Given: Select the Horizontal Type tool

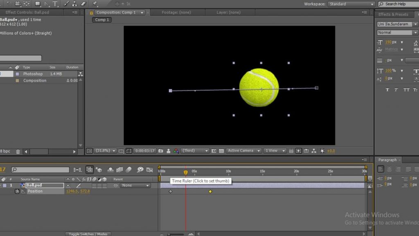Looking at the screenshot, I should click(55, 4).
